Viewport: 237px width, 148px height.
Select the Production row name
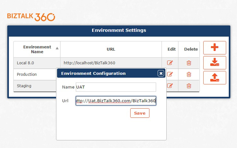coord(27,74)
